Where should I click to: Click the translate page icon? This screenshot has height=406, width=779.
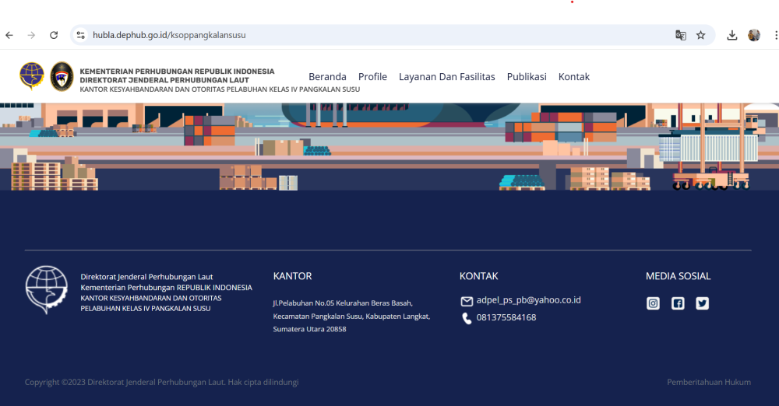[681, 35]
